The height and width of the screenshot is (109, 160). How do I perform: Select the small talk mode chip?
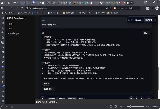point(51,99)
